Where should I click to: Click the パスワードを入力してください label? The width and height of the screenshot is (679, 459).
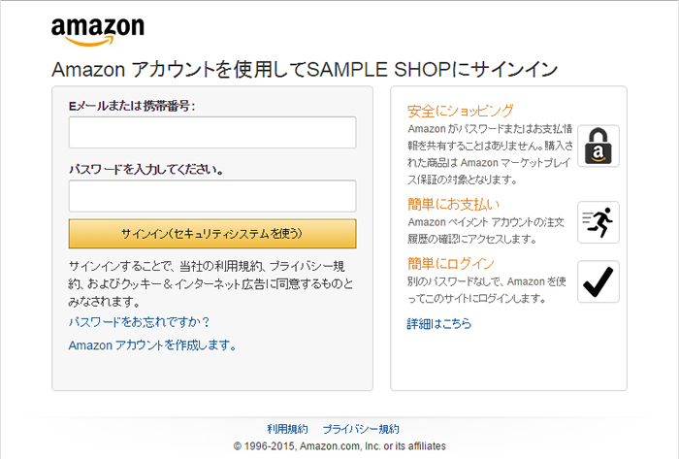(146, 169)
